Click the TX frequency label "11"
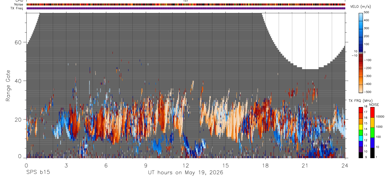Screen dimensions: 388x179 366,146
